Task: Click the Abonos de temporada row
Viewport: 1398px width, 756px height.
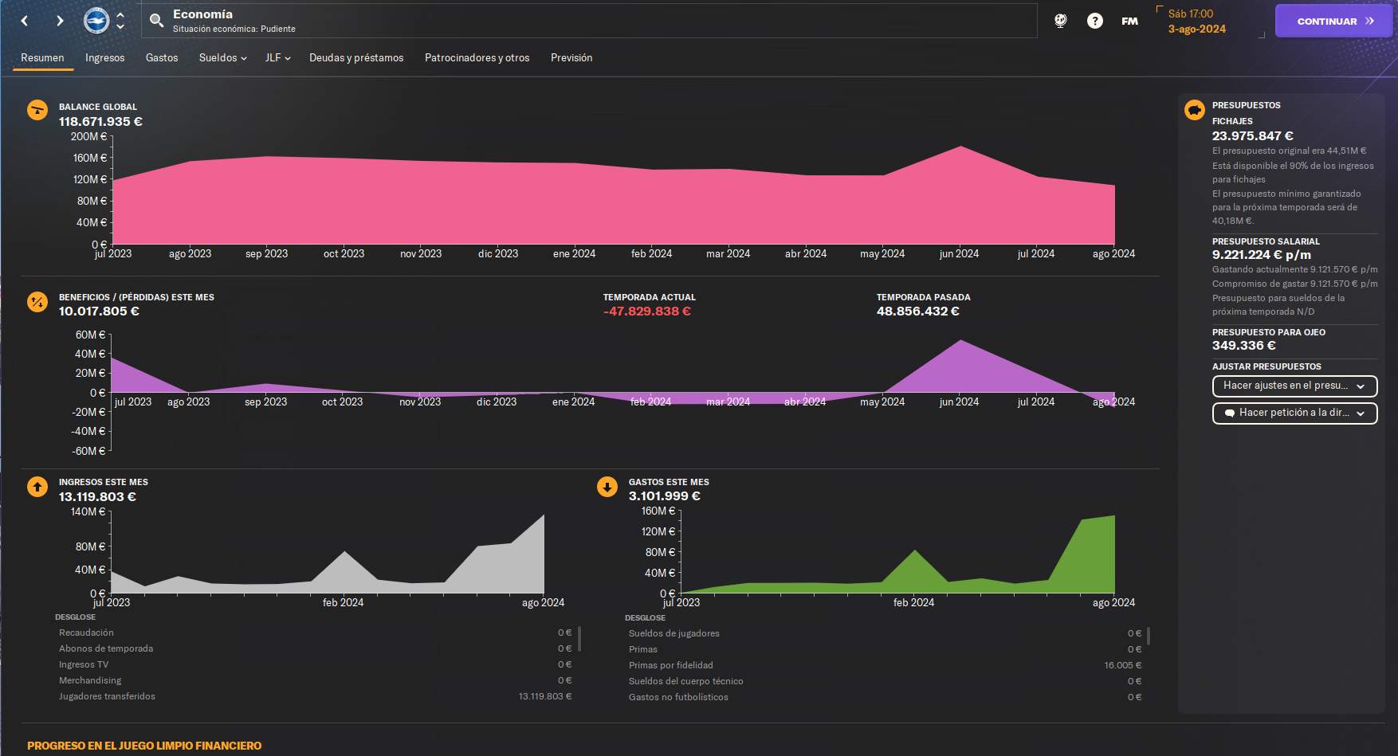Action: tap(315, 648)
